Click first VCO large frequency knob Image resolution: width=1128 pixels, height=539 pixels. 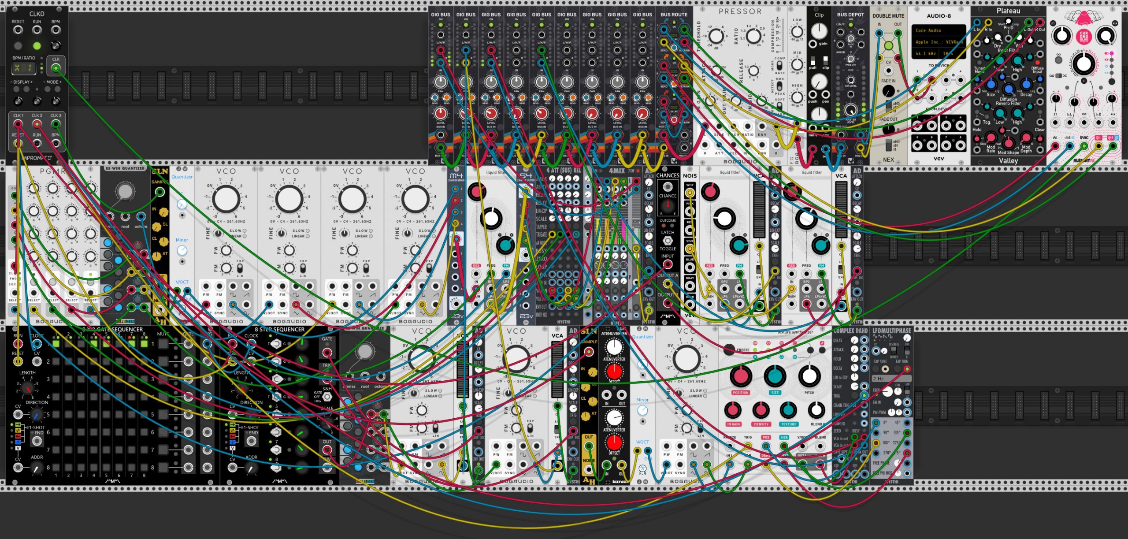(226, 199)
